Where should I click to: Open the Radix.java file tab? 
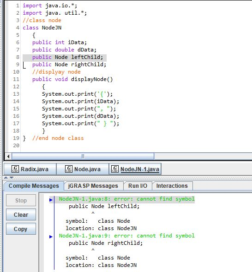(30, 169)
